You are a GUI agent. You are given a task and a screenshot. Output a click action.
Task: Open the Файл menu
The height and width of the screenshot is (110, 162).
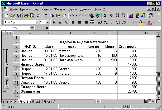click(x=14, y=9)
